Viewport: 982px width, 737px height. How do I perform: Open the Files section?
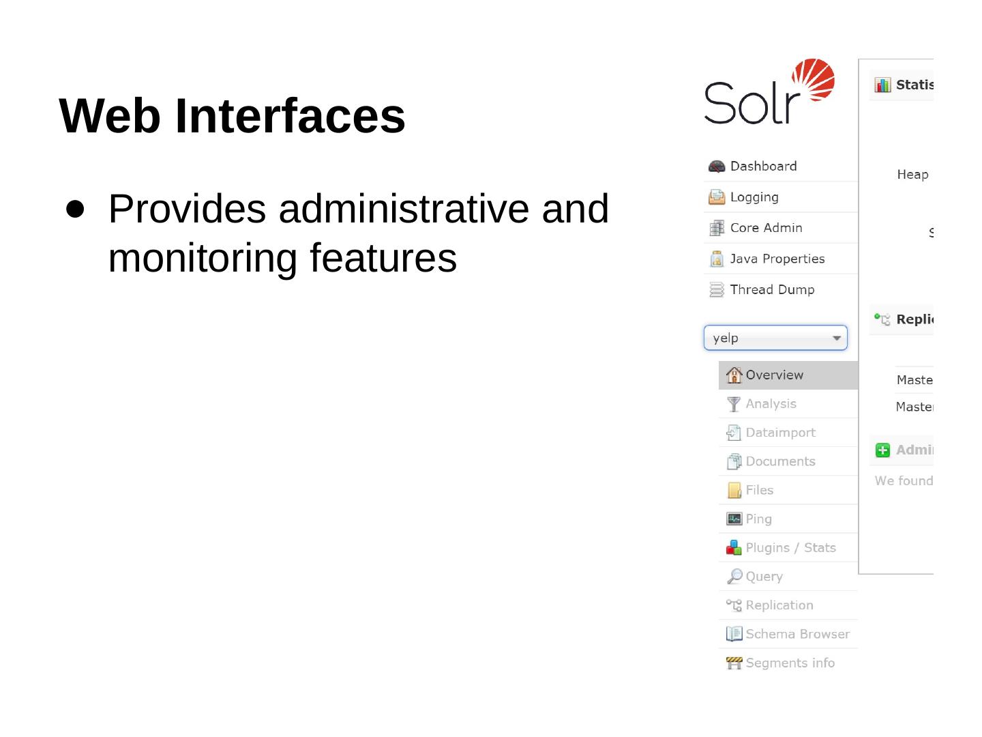788,490
